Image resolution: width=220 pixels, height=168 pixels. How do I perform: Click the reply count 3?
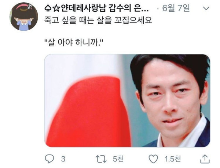[x=63, y=159]
